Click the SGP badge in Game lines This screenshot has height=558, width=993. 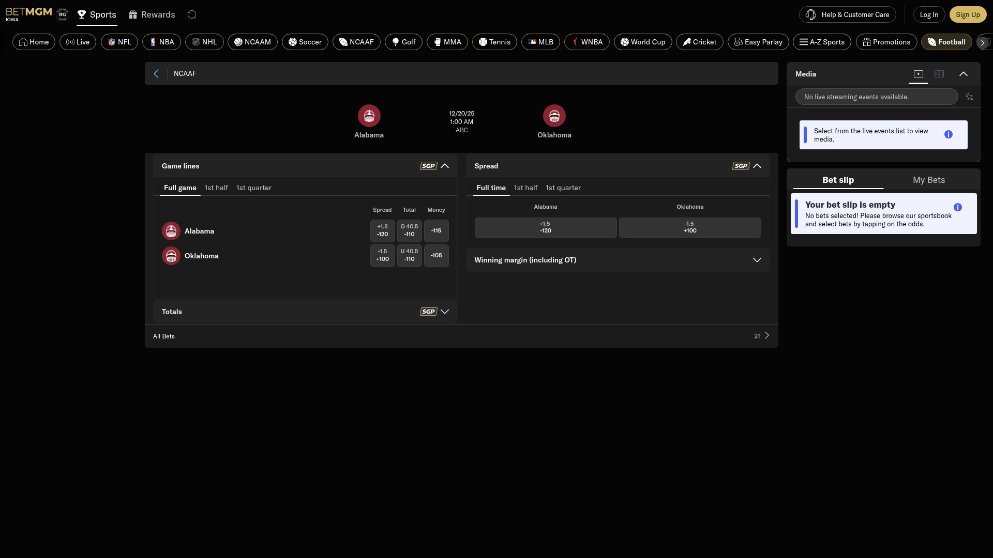pos(428,166)
